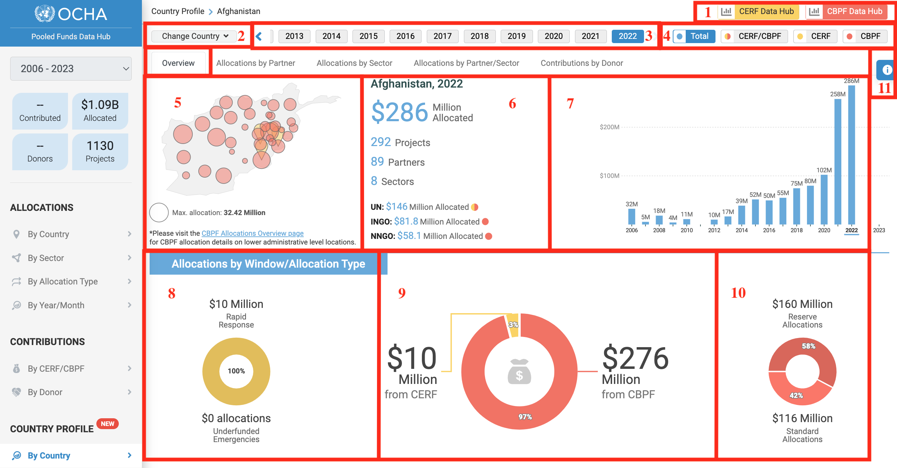Select year 2021
Image resolution: width=897 pixels, height=468 pixels.
591,36
